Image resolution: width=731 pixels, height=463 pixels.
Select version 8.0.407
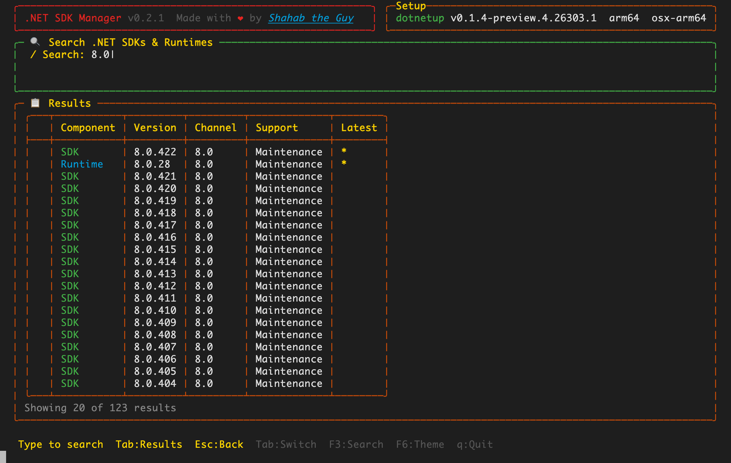[155, 347]
